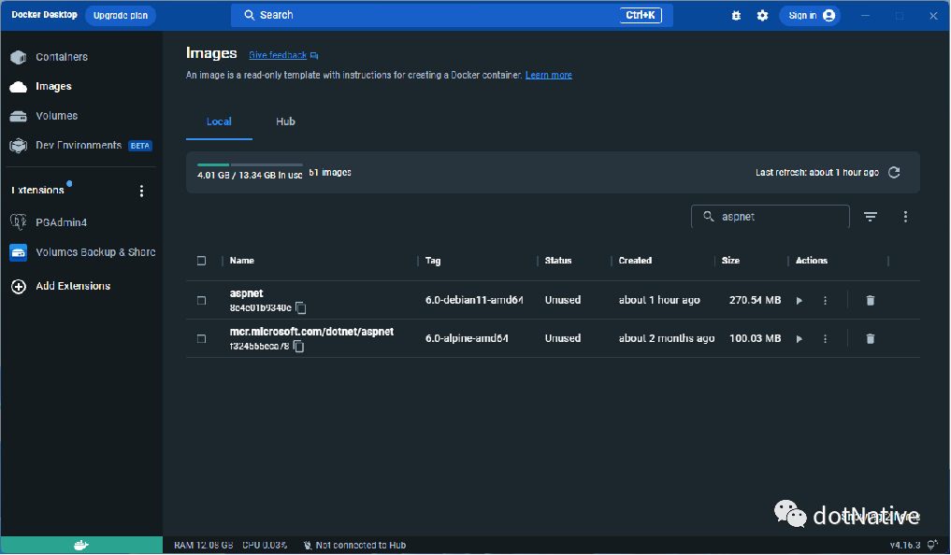This screenshot has width=951, height=555.
Task: Copy image ID of aspnet image
Action: pyautogui.click(x=301, y=307)
